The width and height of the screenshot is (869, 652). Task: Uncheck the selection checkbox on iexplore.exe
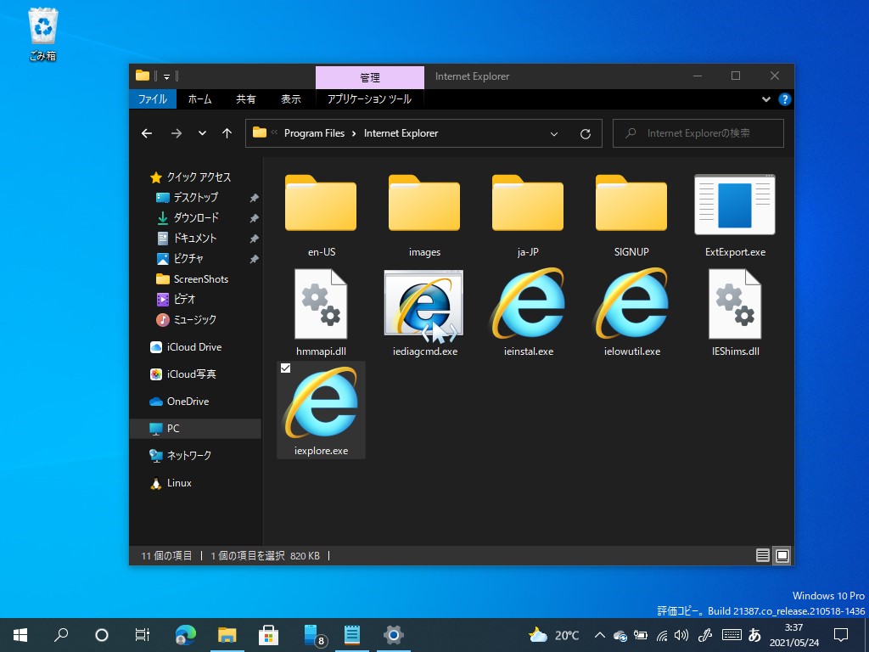pyautogui.click(x=285, y=368)
